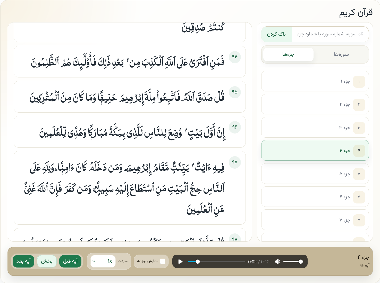Screen dimensions: 380x283
Task: Select جزء ۷ from the list
Action: [x=315, y=220]
